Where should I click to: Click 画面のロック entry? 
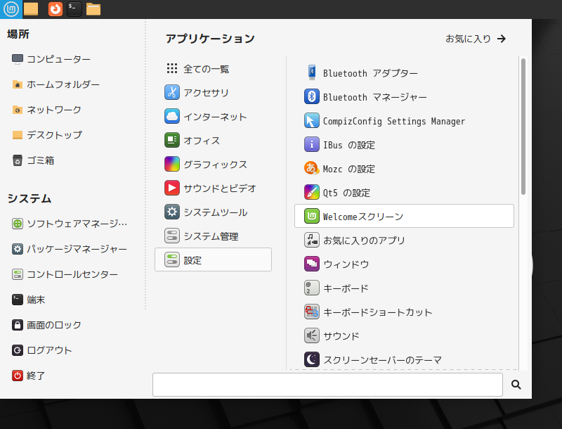coord(46,325)
